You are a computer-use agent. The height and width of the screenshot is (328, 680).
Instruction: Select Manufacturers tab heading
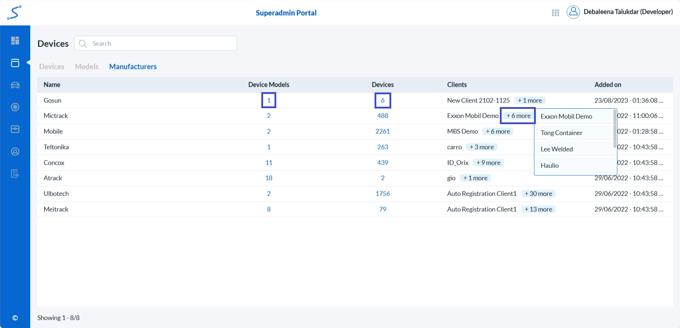pos(133,67)
